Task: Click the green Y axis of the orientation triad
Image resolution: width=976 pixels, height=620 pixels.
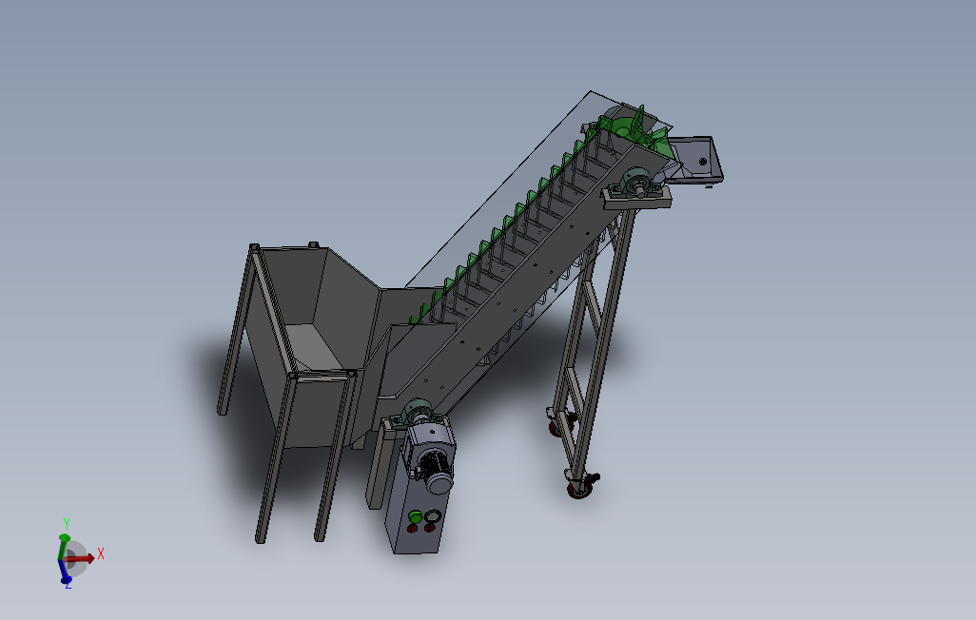Action: click(x=63, y=546)
